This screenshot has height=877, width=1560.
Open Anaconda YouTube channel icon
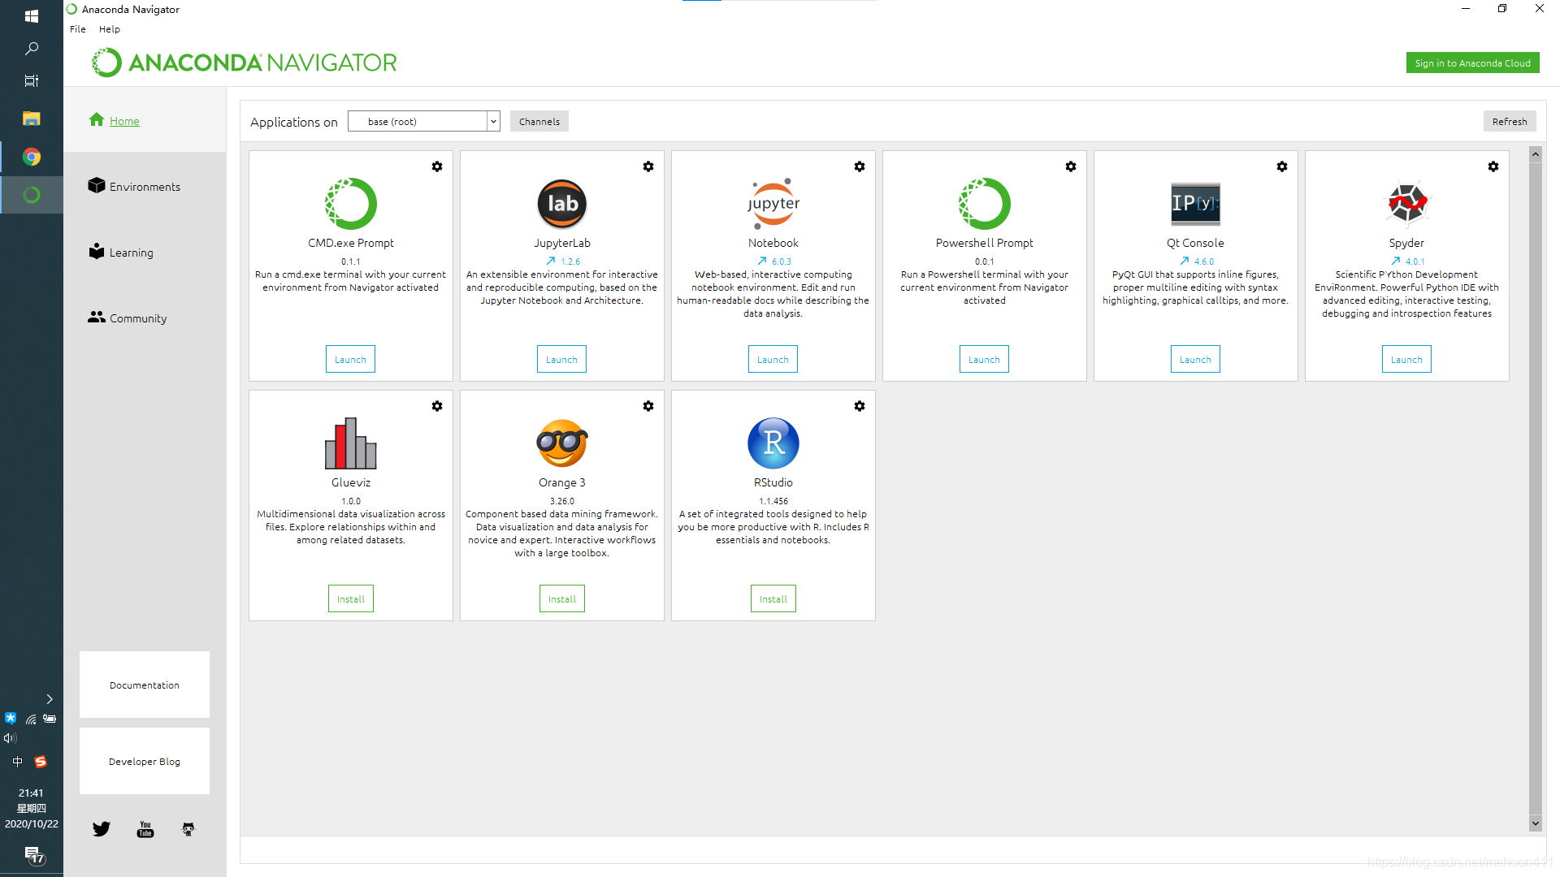tap(145, 829)
